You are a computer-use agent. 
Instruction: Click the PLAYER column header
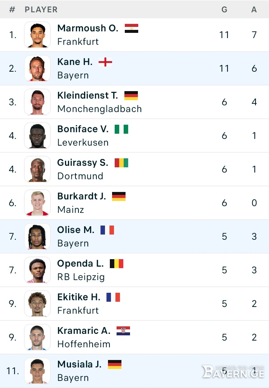pyautogui.click(x=41, y=9)
